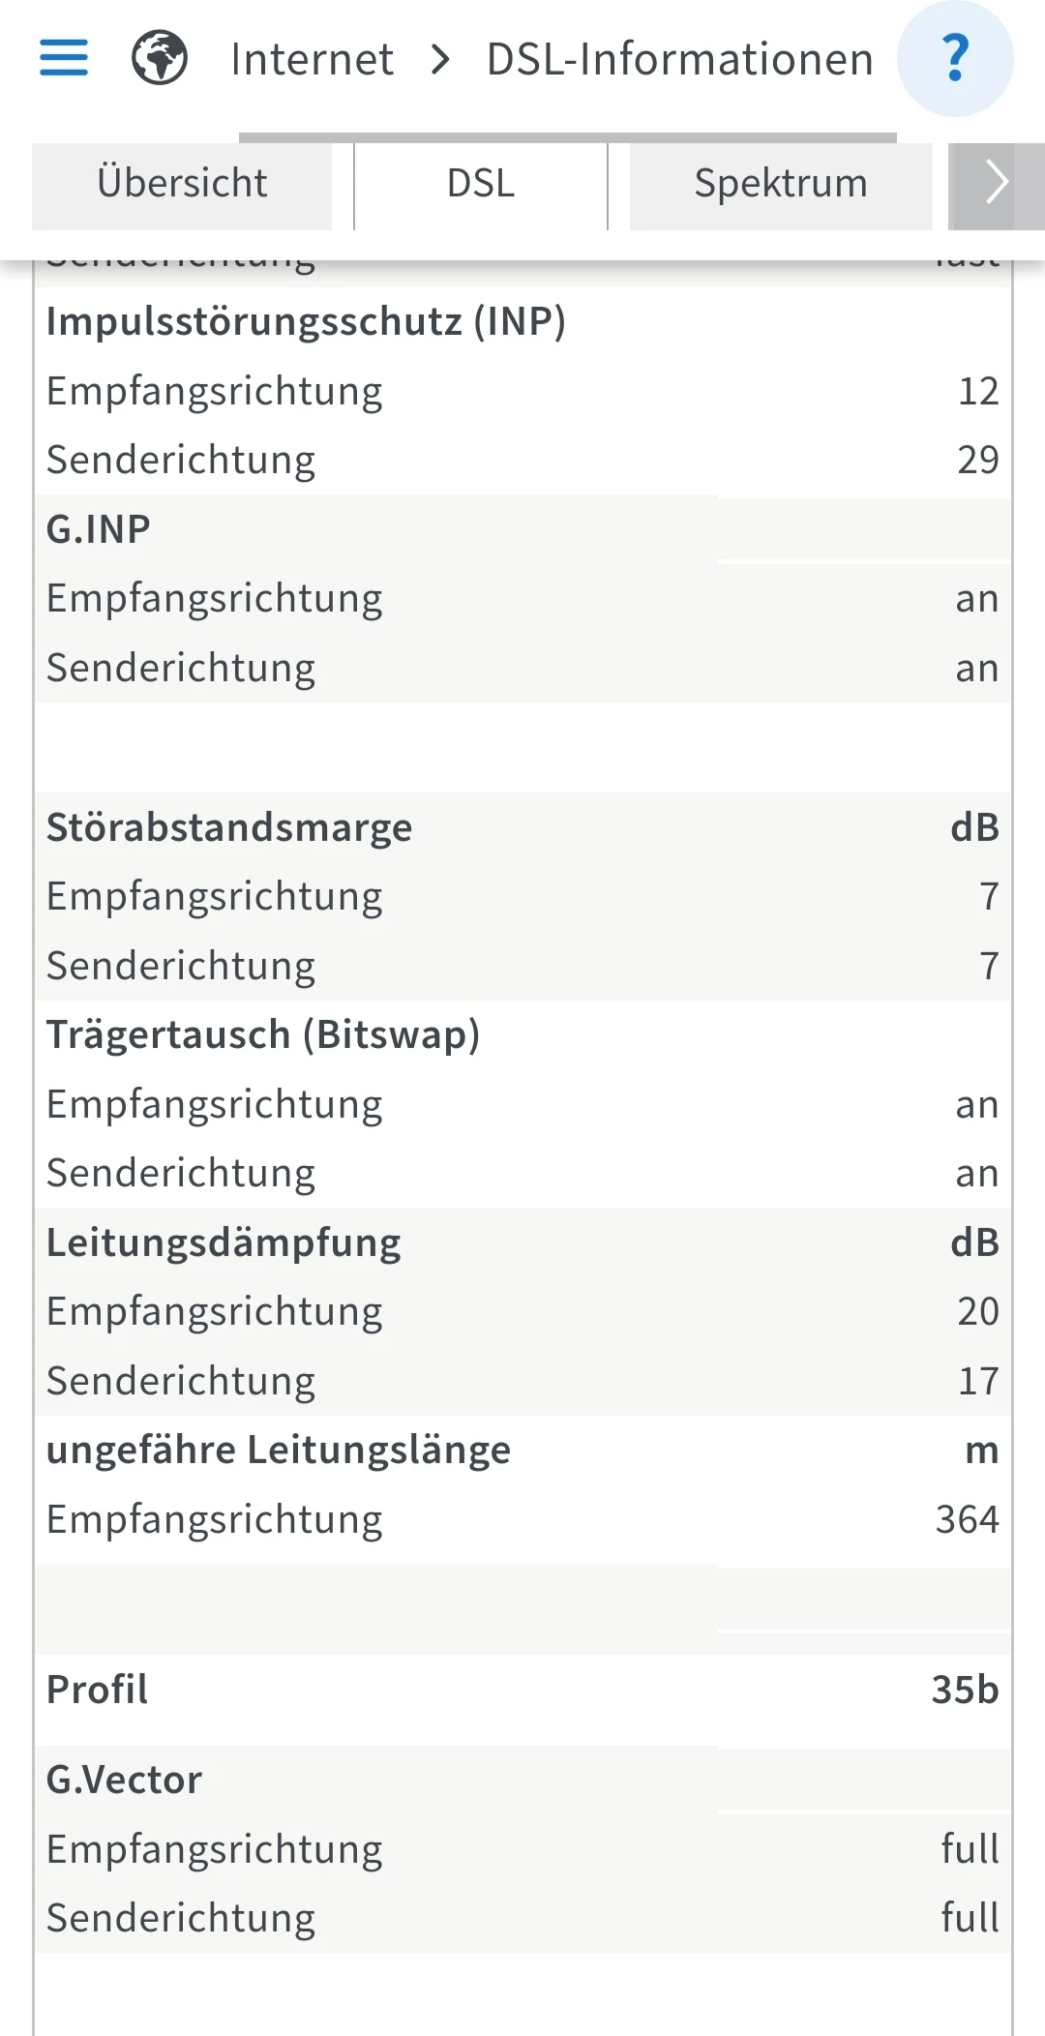Click the globe Internet icon
Screen dimensions: 1045x2036
coord(160,58)
